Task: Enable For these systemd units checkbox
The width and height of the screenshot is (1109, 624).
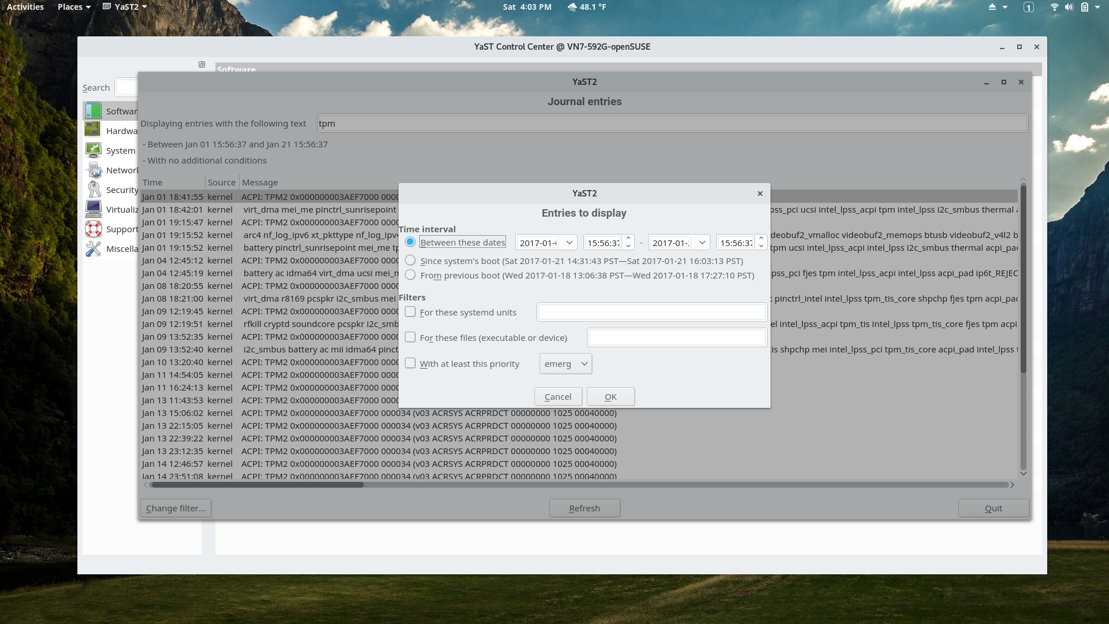Action: pos(410,311)
